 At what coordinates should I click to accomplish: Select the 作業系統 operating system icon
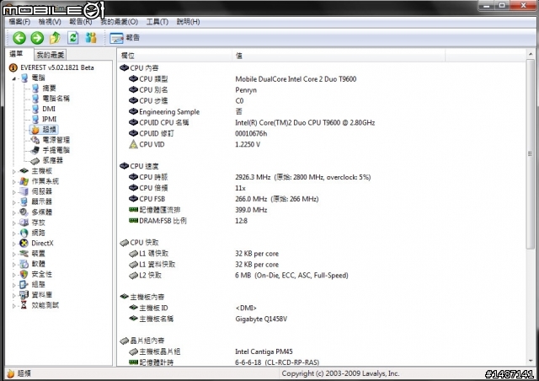pyautogui.click(x=24, y=181)
